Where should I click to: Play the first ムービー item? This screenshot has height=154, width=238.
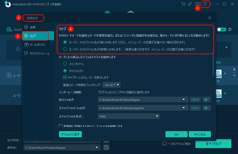(9, 75)
